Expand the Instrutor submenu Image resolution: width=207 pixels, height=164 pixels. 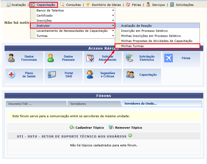pos(73,26)
